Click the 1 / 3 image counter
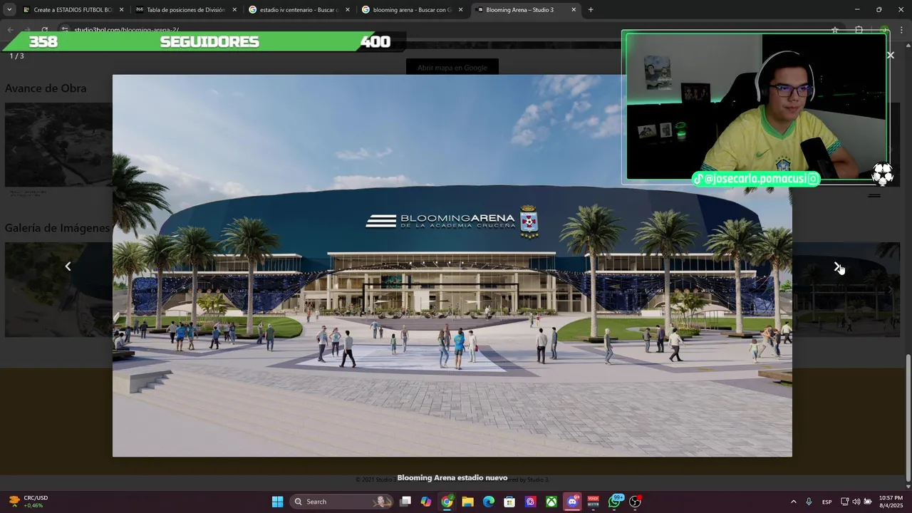Image resolution: width=912 pixels, height=513 pixels. (16, 56)
